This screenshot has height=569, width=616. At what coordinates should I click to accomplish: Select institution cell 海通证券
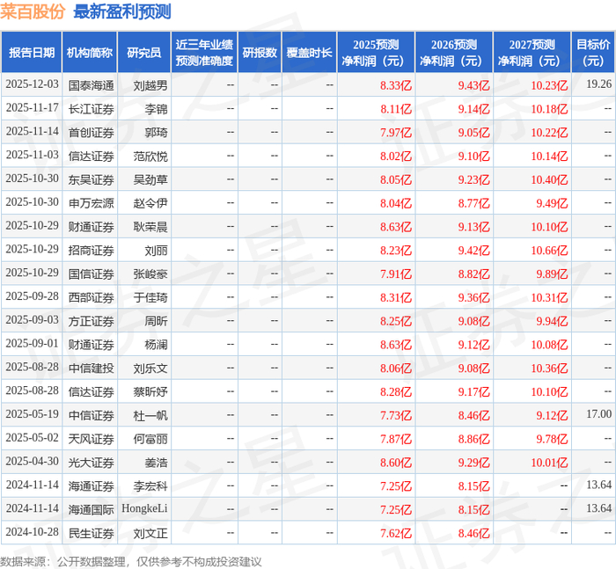pos(92,486)
